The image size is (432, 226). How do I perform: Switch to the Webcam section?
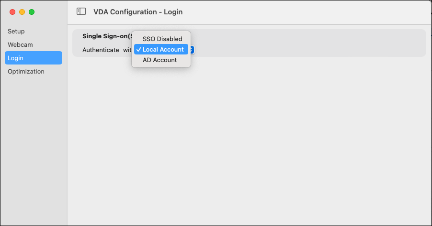[20, 44]
